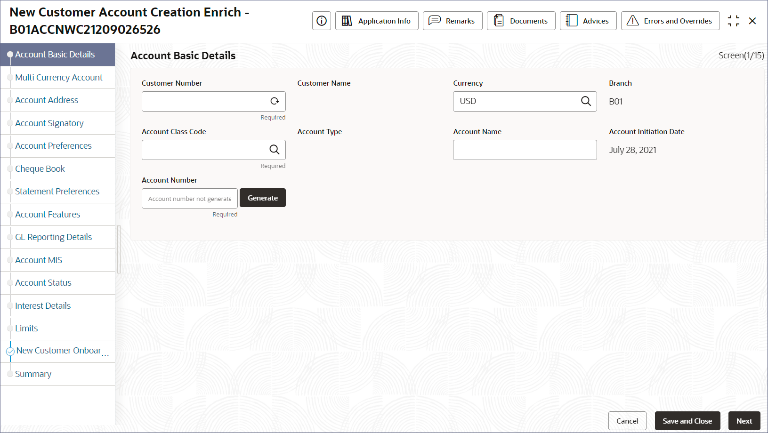Image resolution: width=768 pixels, height=433 pixels.
Task: Go to Multi Currency Account step
Action: (x=58, y=78)
